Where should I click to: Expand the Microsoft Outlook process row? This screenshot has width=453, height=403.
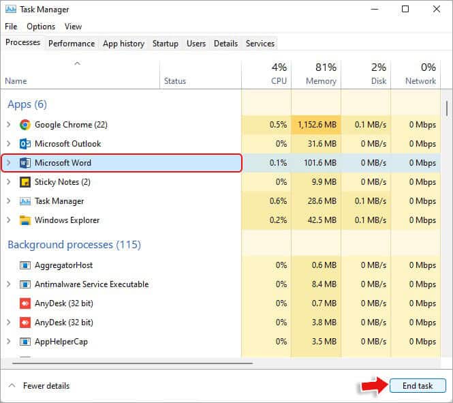coord(9,144)
